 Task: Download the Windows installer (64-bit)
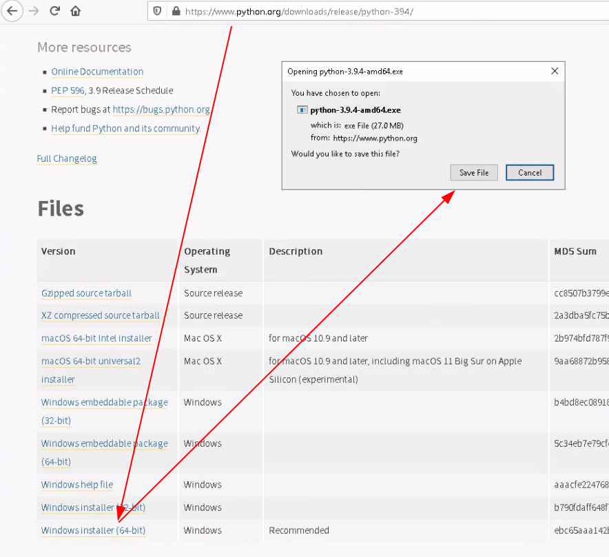(x=93, y=531)
